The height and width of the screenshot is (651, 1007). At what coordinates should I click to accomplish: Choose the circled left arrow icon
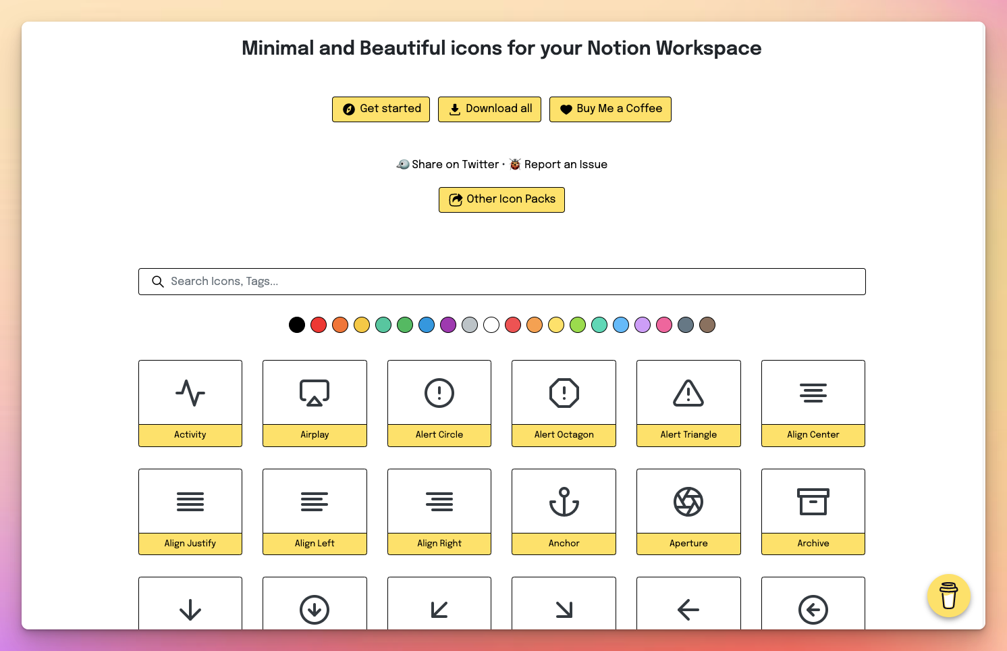tap(813, 604)
